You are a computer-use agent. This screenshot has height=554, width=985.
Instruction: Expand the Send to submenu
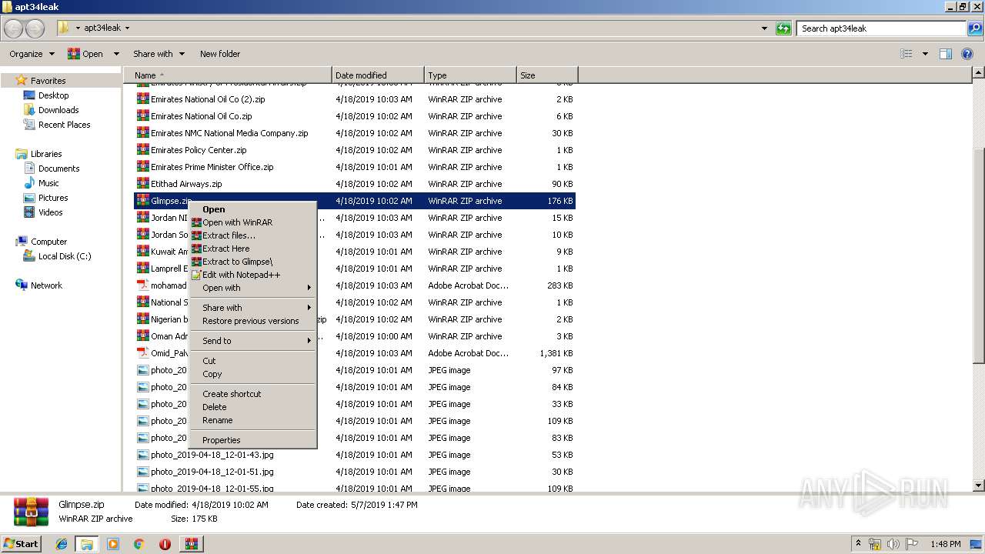click(253, 341)
